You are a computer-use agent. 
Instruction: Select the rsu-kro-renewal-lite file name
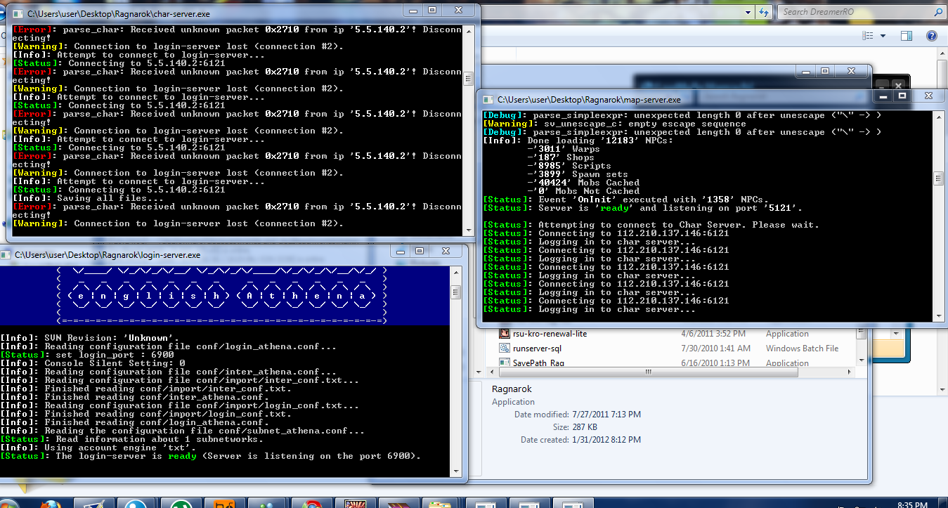click(550, 334)
